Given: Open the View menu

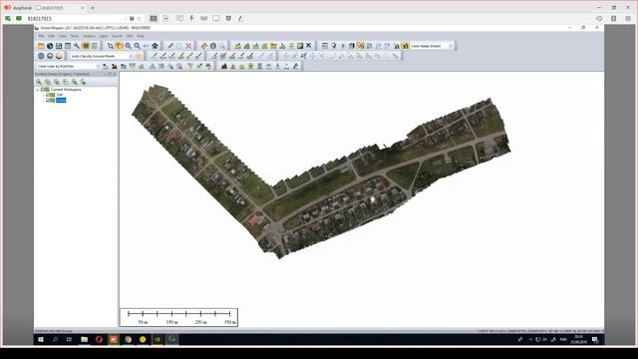Looking at the screenshot, I should click(63, 36).
